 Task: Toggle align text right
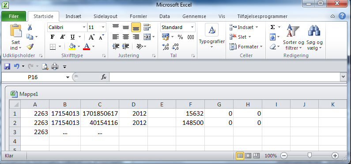point(136,37)
